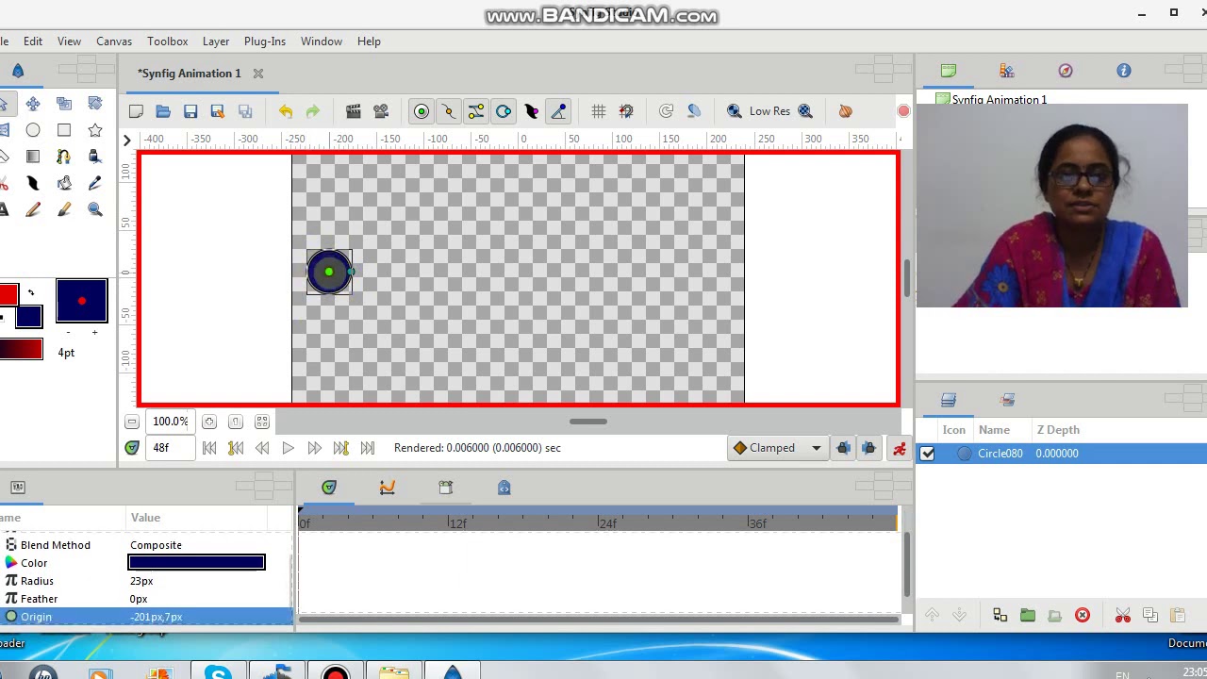This screenshot has width=1207, height=679.
Task: Select the Spline tool in toolbox
Action: click(x=64, y=157)
